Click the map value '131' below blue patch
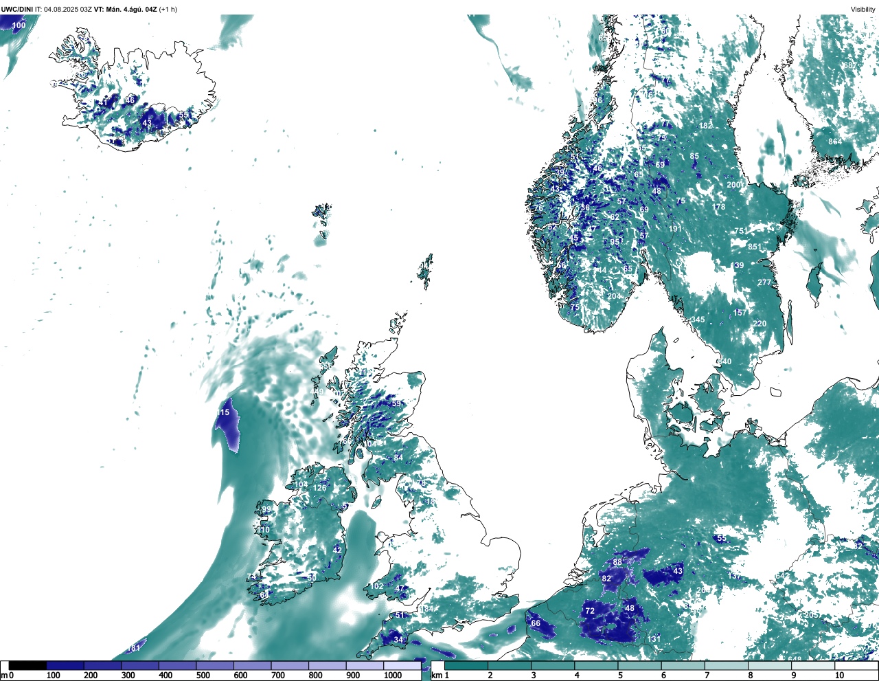The width and height of the screenshot is (879, 681). [x=654, y=639]
